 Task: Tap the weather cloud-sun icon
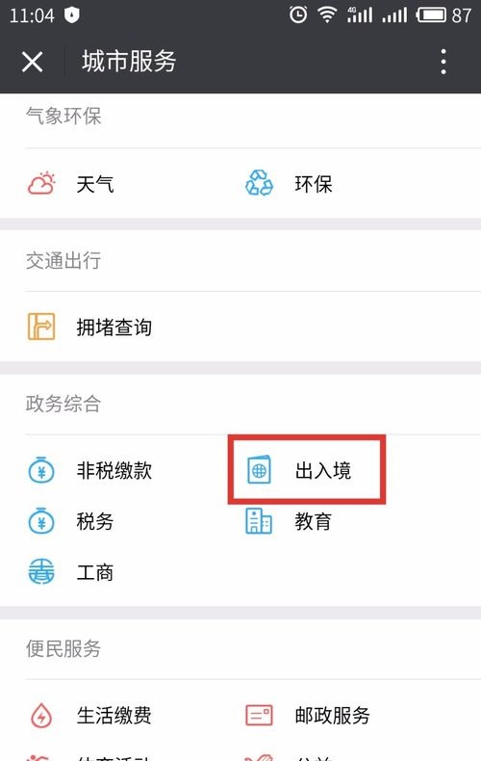click(41, 184)
